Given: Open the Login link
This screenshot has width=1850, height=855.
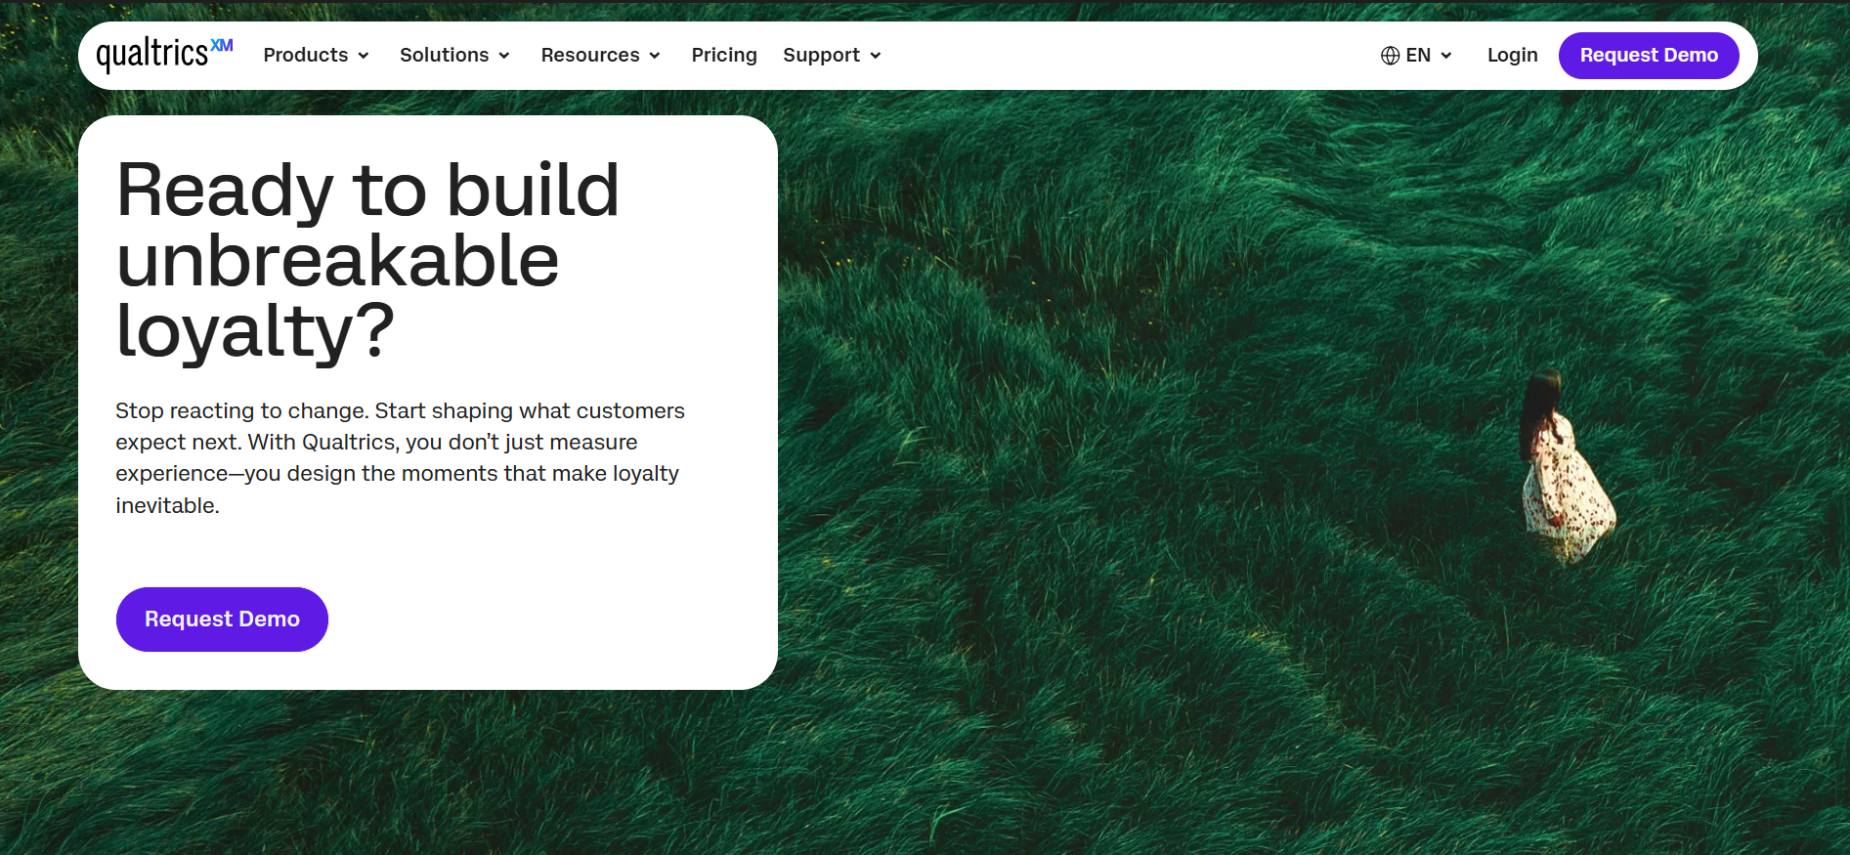Looking at the screenshot, I should [x=1513, y=56].
